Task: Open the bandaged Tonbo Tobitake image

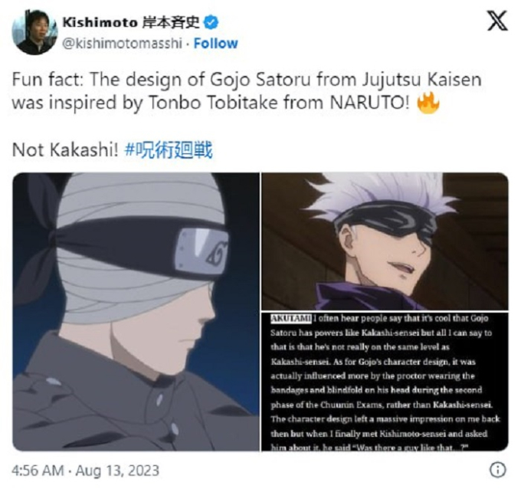Action: coord(136,311)
